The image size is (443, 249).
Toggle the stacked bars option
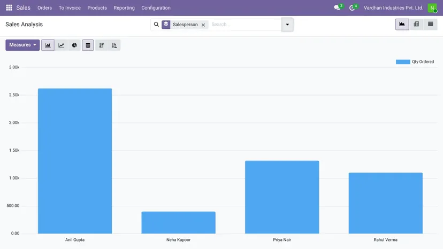pyautogui.click(x=88, y=45)
